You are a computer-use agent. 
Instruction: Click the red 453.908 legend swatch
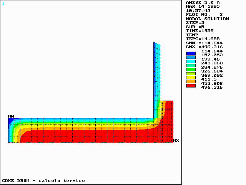(x=191, y=86)
